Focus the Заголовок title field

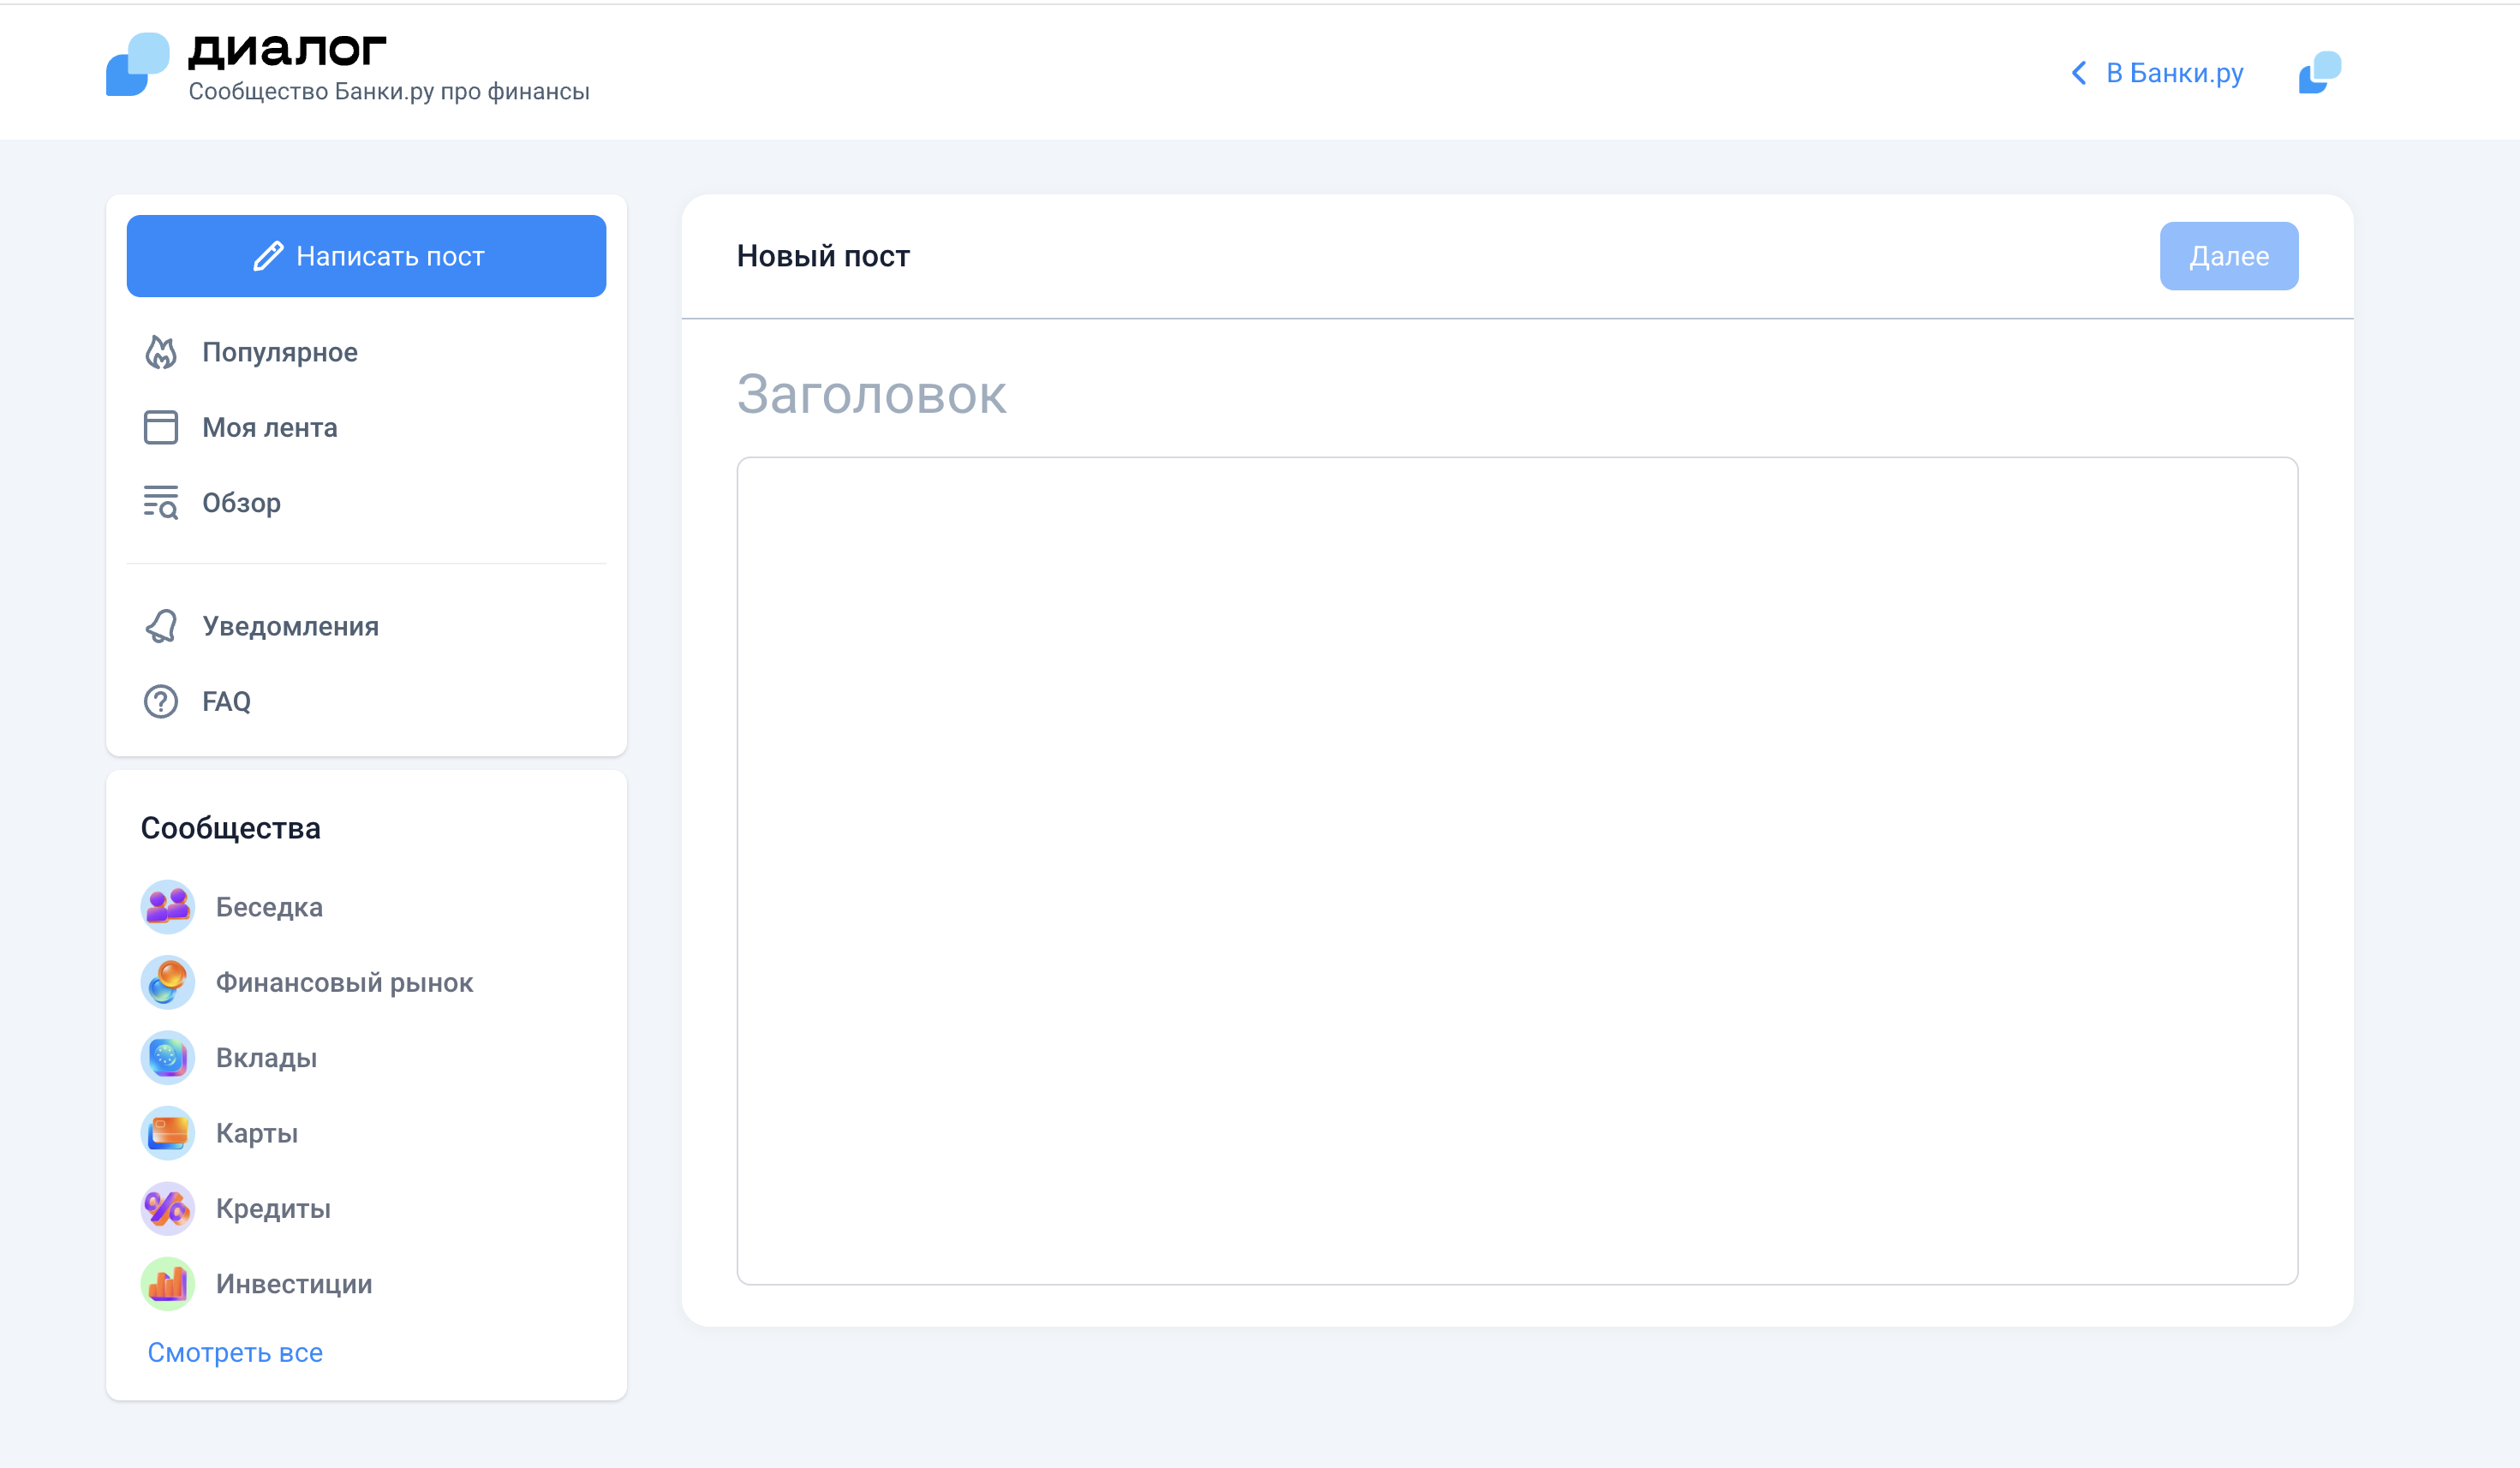coord(1517,394)
